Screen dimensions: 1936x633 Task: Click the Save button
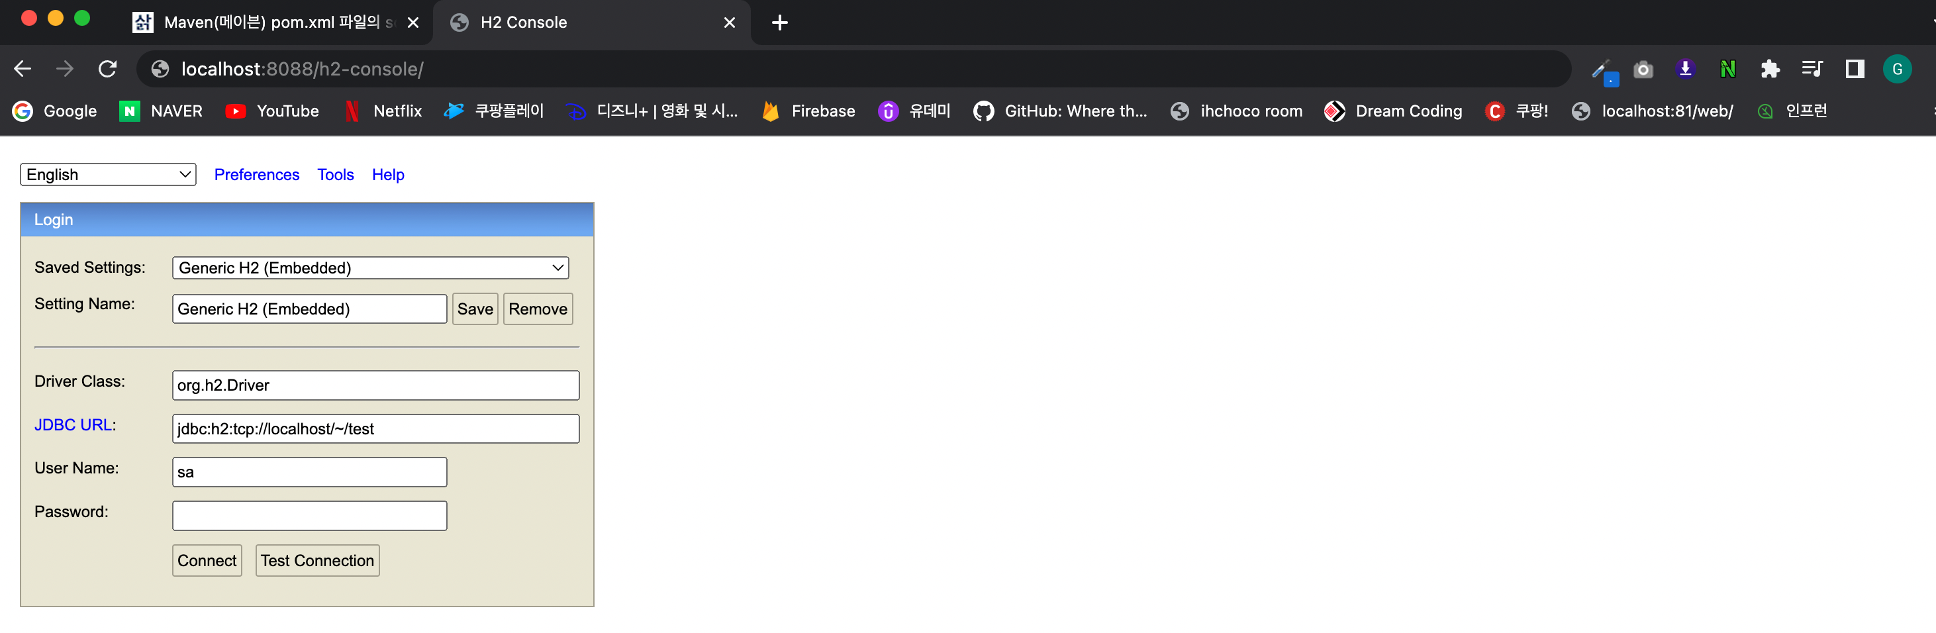pyautogui.click(x=475, y=309)
